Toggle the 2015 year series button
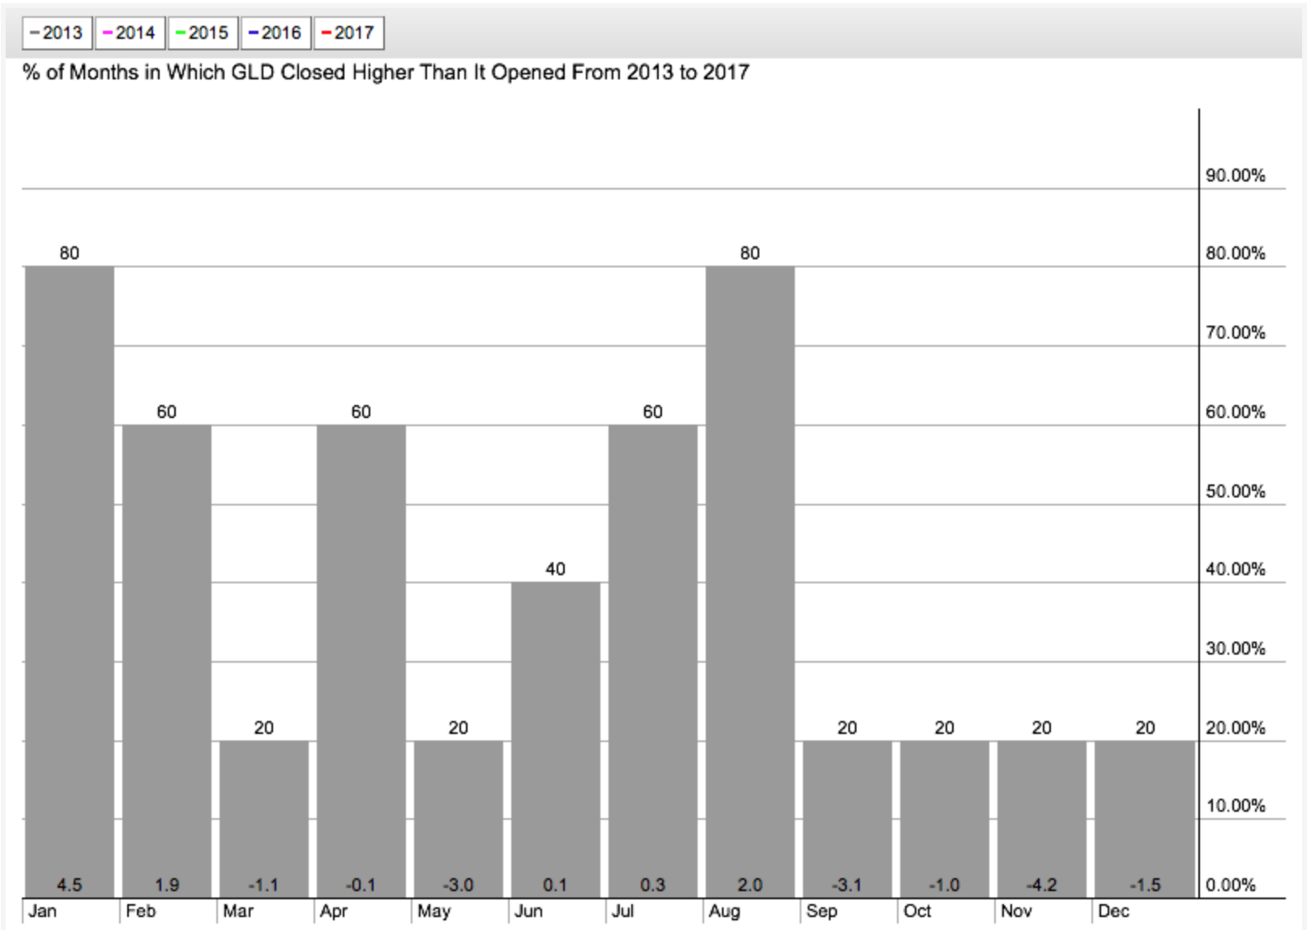Screen dimensions: 1311x930 coord(203,33)
